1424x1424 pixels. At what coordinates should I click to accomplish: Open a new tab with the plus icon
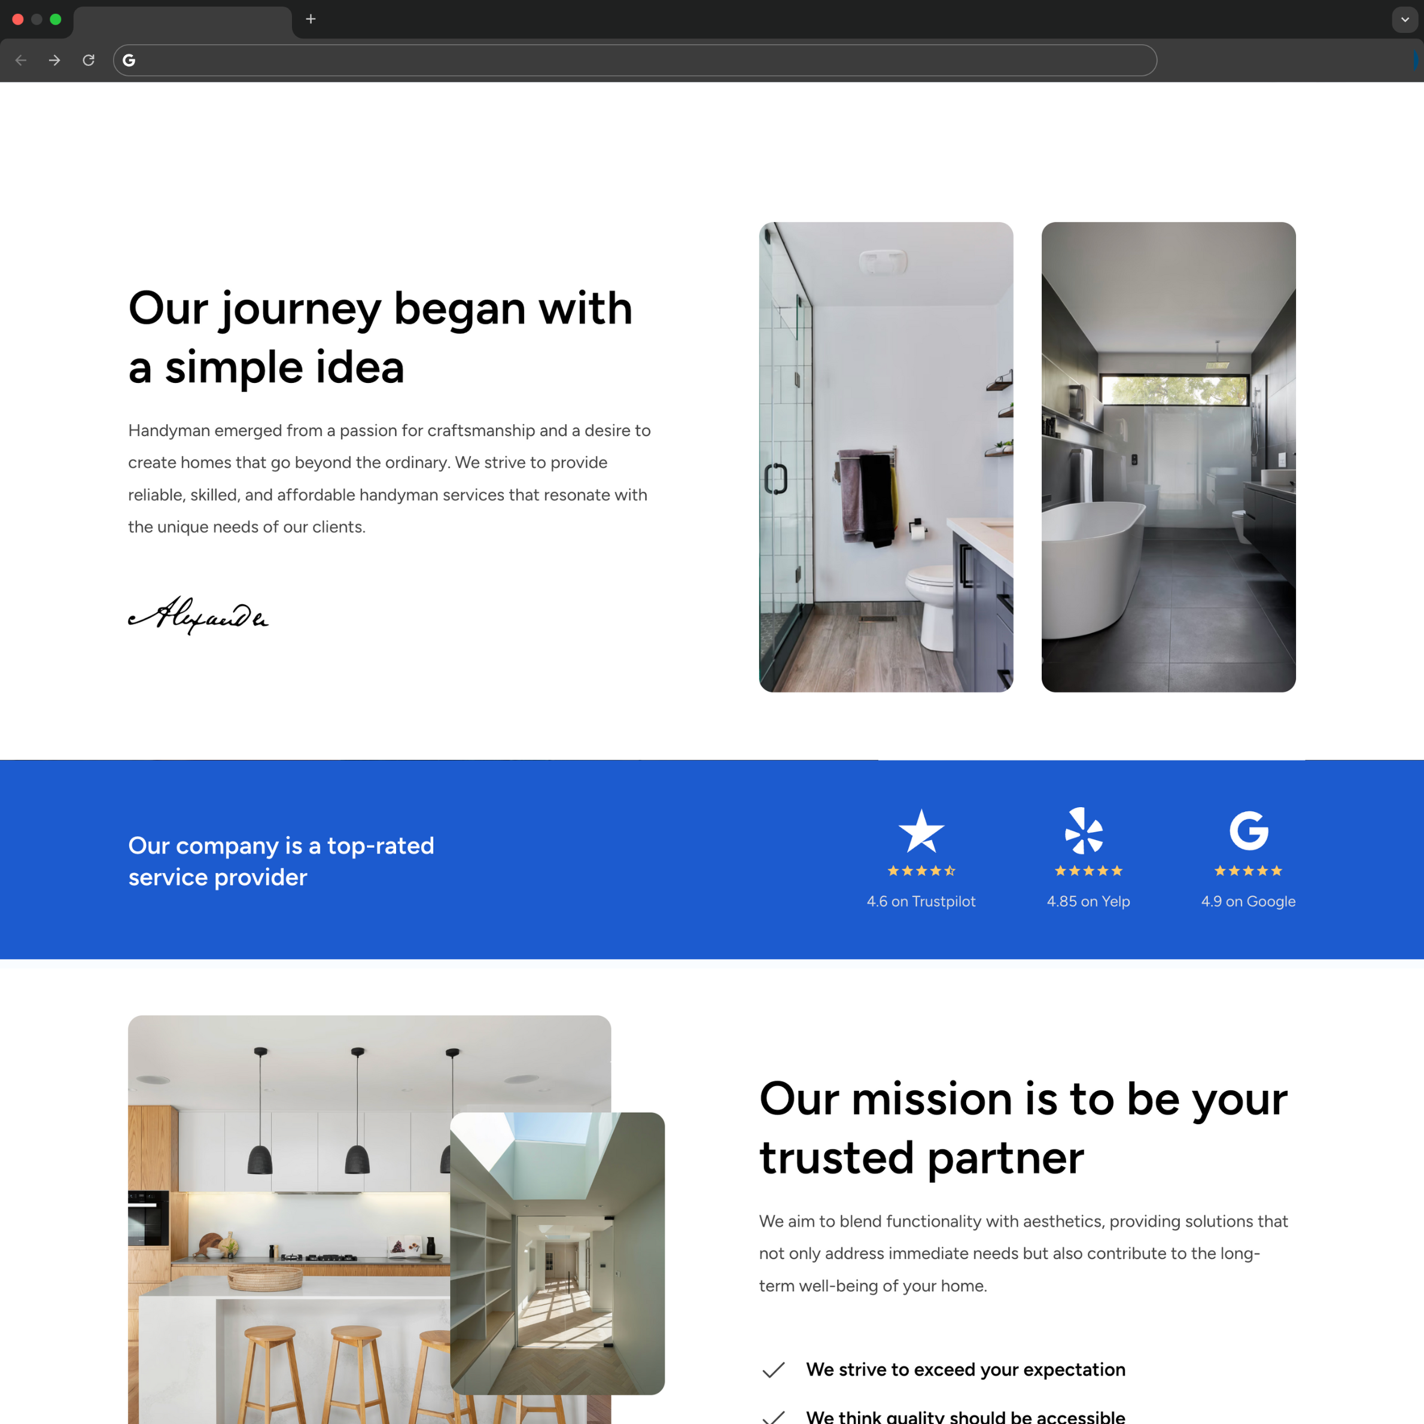[x=311, y=20]
